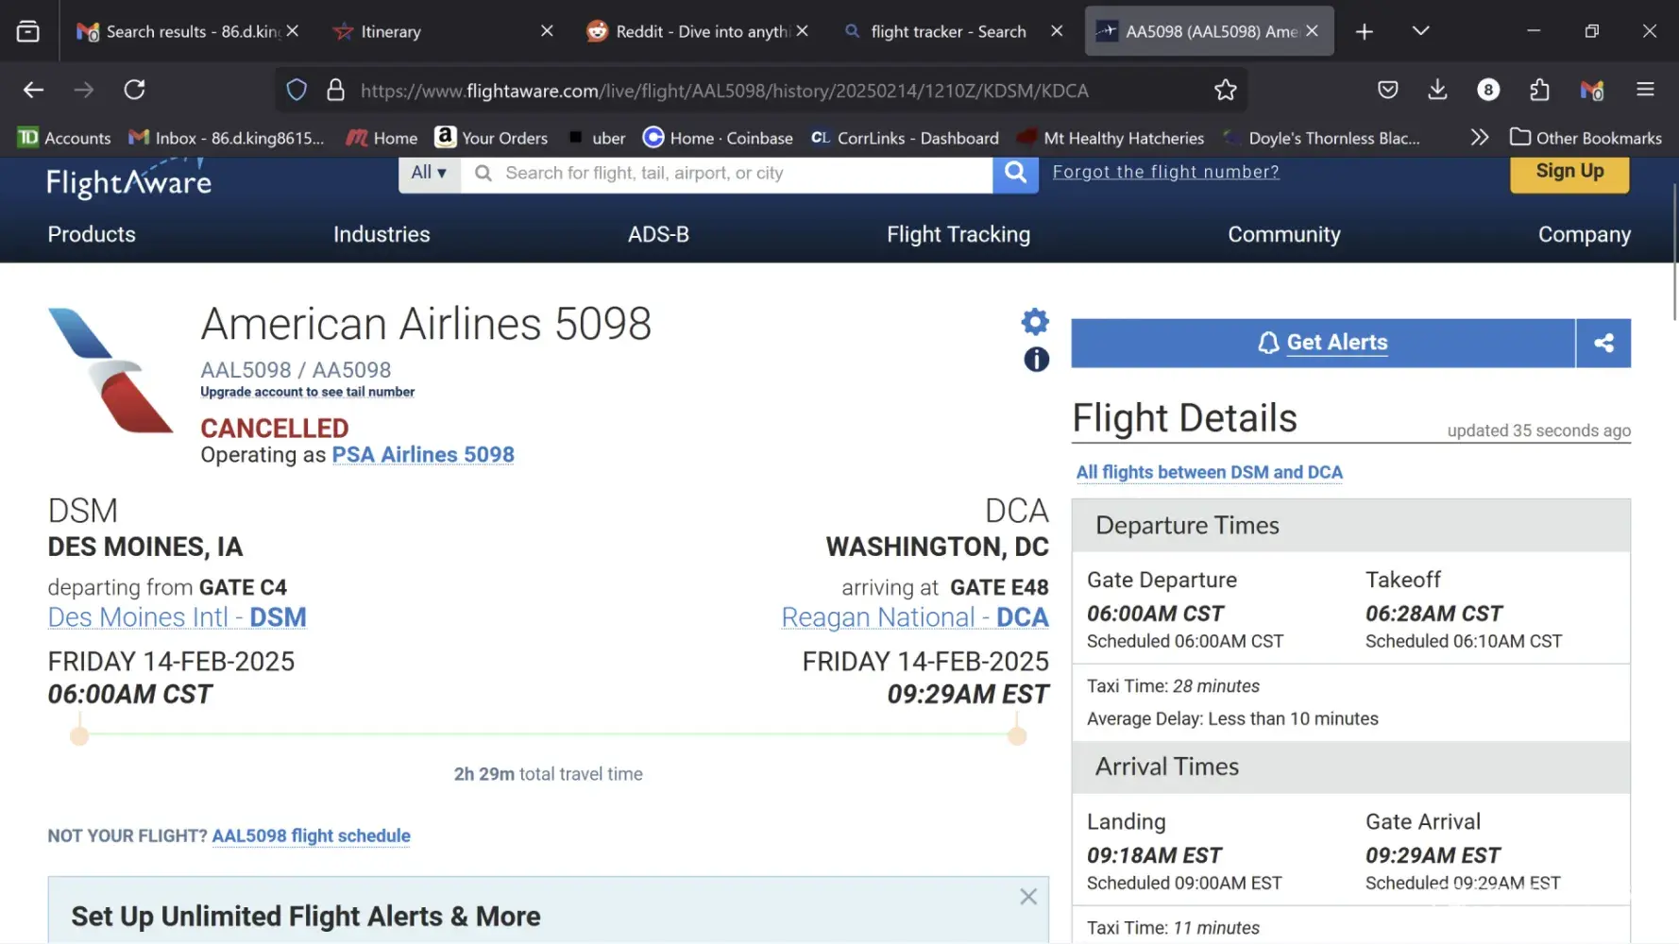Bookmark this page with star icon
Screen dimensions: 1679x944
[1225, 91]
